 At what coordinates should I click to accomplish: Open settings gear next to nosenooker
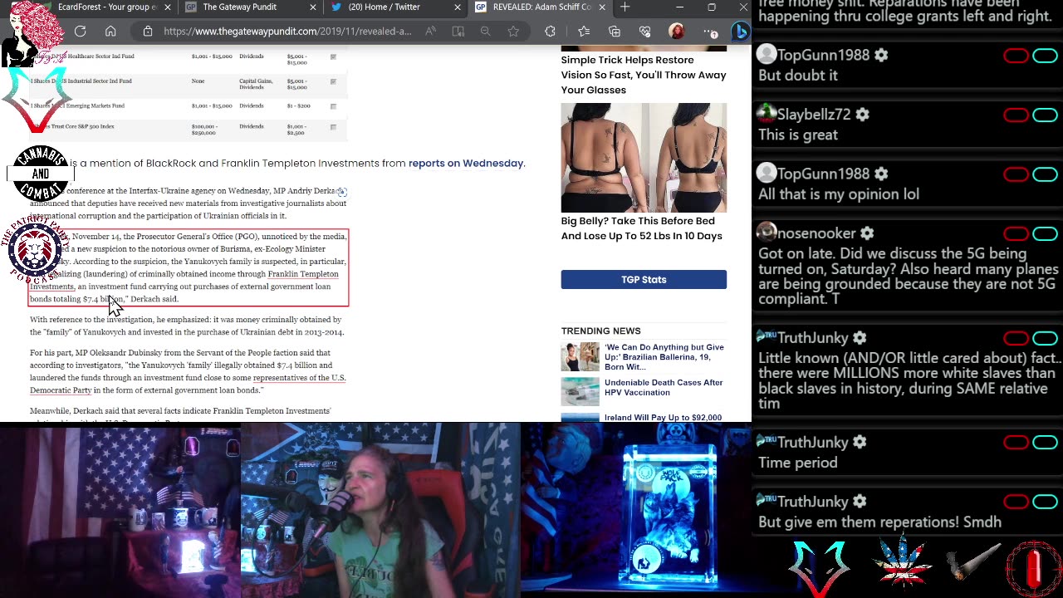click(867, 234)
